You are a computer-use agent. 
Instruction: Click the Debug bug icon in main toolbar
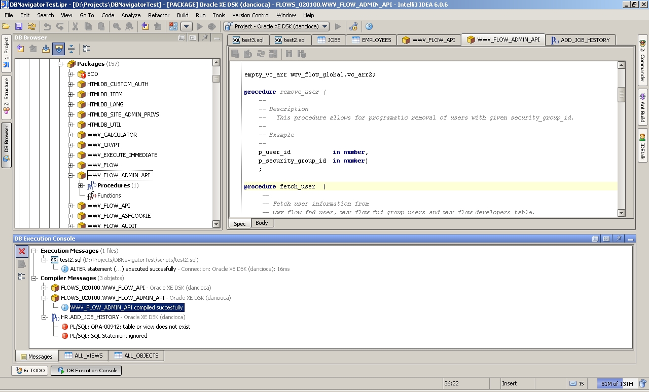pyautogui.click(x=212, y=26)
